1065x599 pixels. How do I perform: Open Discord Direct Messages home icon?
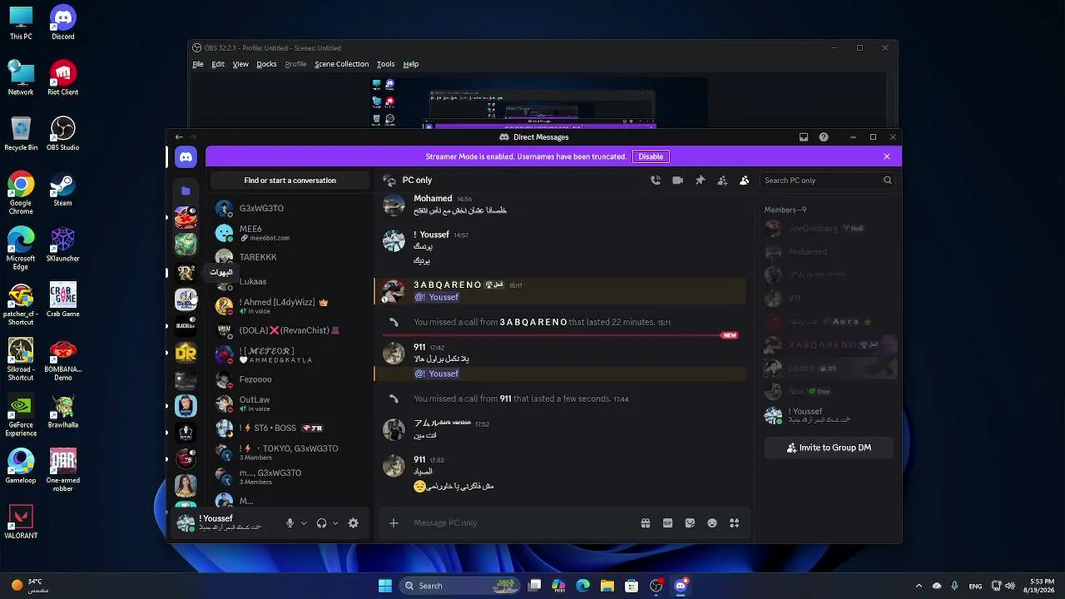pyautogui.click(x=186, y=156)
